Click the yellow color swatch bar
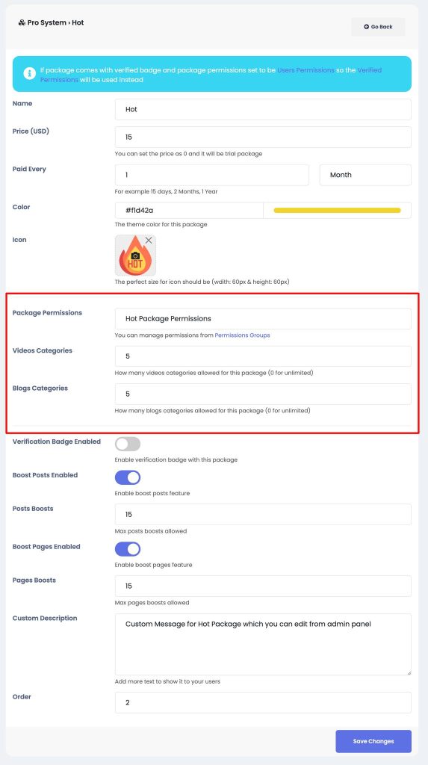The height and width of the screenshot is (765, 428). (x=337, y=210)
